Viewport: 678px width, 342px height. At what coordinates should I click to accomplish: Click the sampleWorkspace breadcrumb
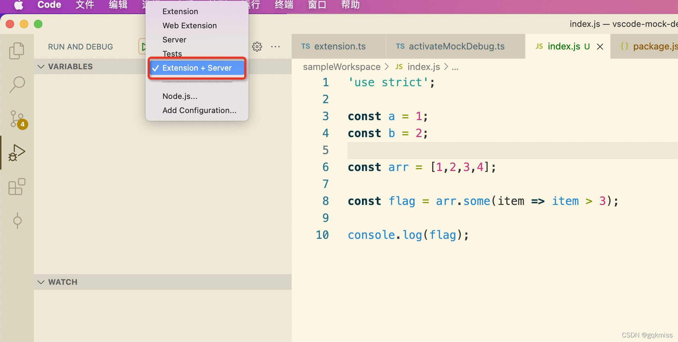(x=341, y=67)
